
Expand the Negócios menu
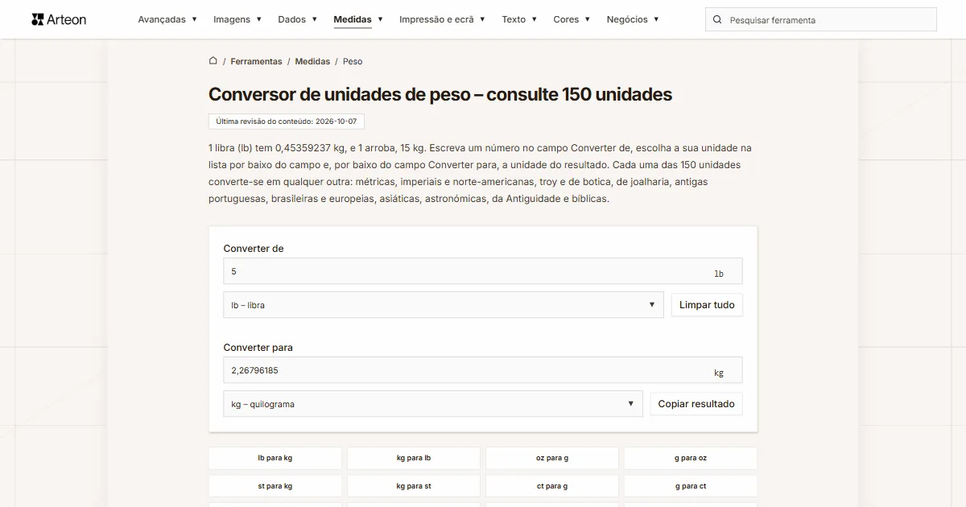633,19
